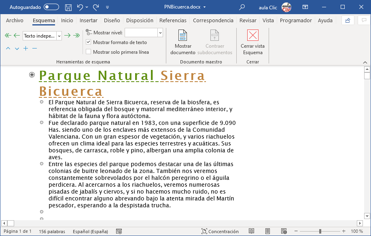Screen dimensions: 371x236
Task: Activate Concentración mode in status bar
Action: coord(220,231)
